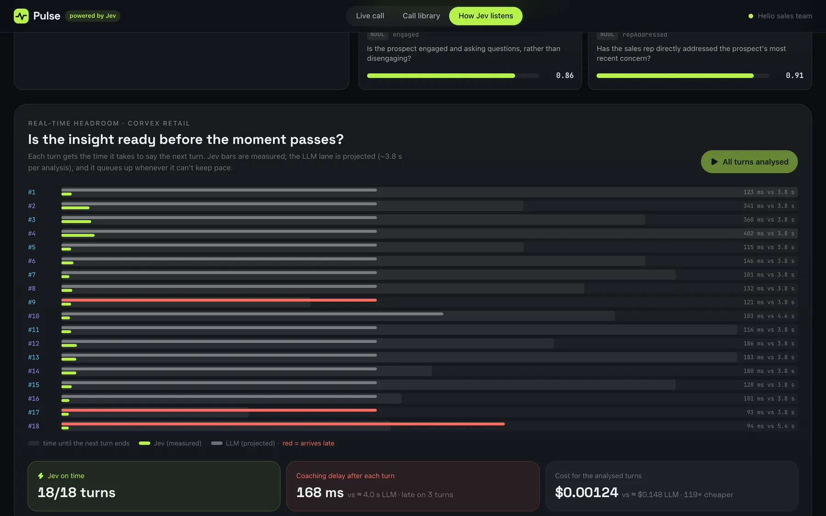Click turn label #16
The height and width of the screenshot is (516, 826).
pyautogui.click(x=33, y=399)
